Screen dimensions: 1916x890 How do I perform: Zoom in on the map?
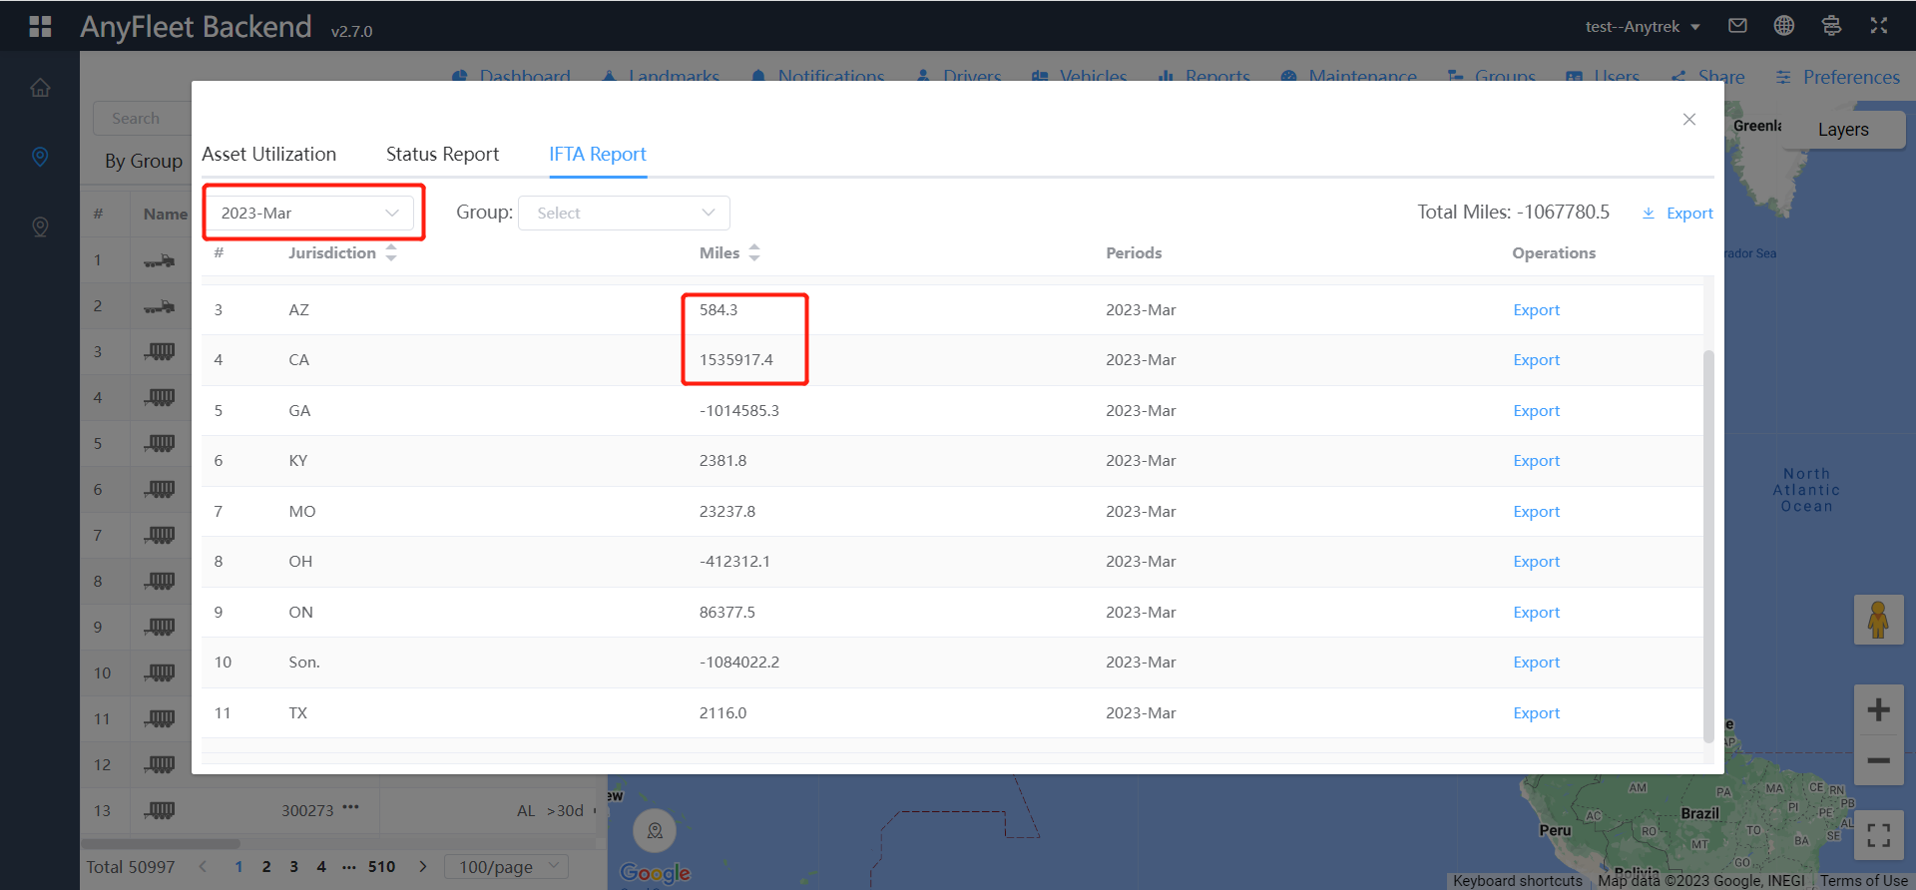[x=1878, y=709]
